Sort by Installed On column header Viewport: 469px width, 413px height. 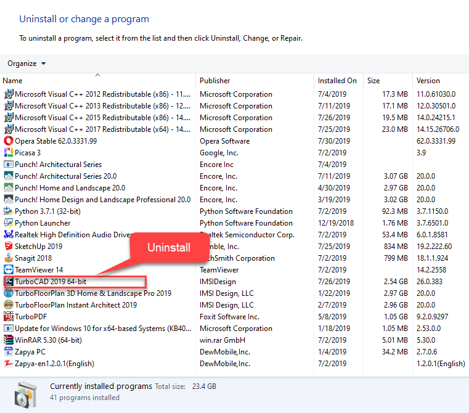click(337, 81)
